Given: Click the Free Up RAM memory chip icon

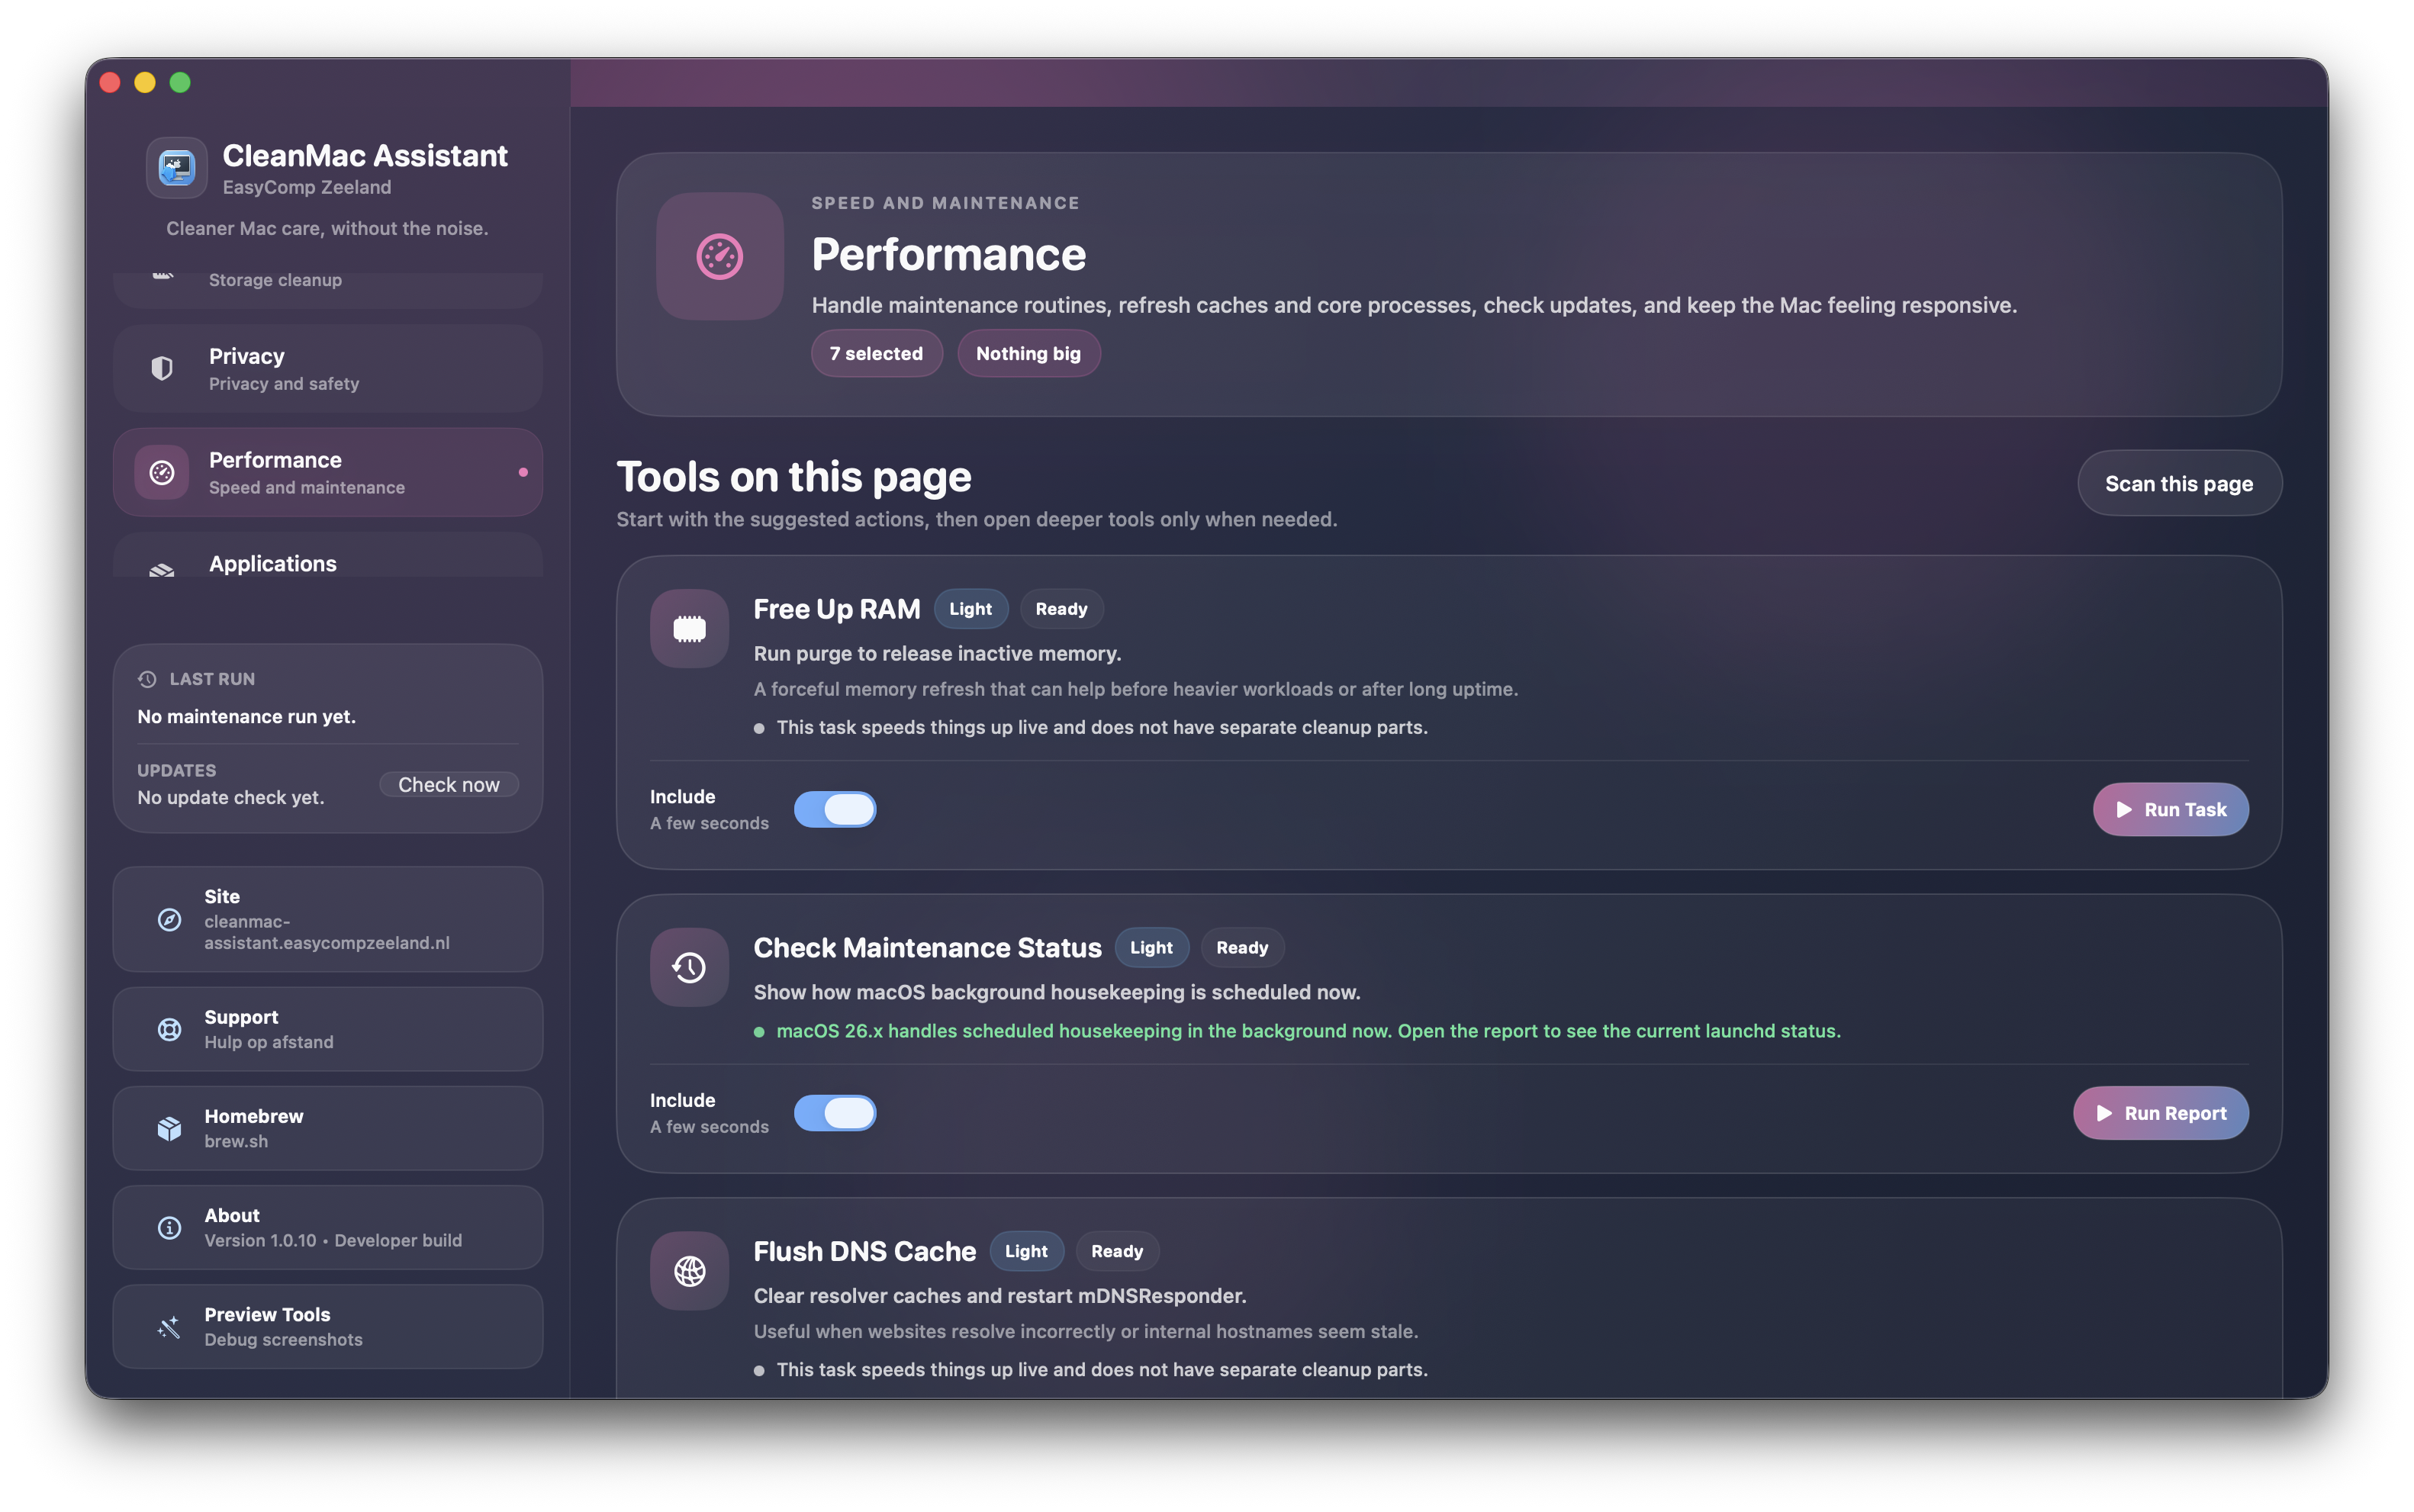Looking at the screenshot, I should click(x=688, y=628).
